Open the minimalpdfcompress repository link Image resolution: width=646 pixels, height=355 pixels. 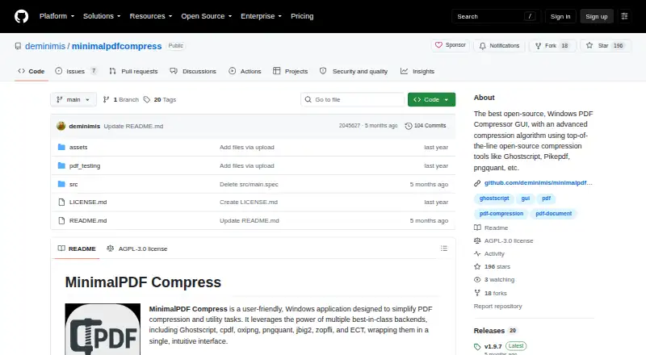(x=116, y=46)
